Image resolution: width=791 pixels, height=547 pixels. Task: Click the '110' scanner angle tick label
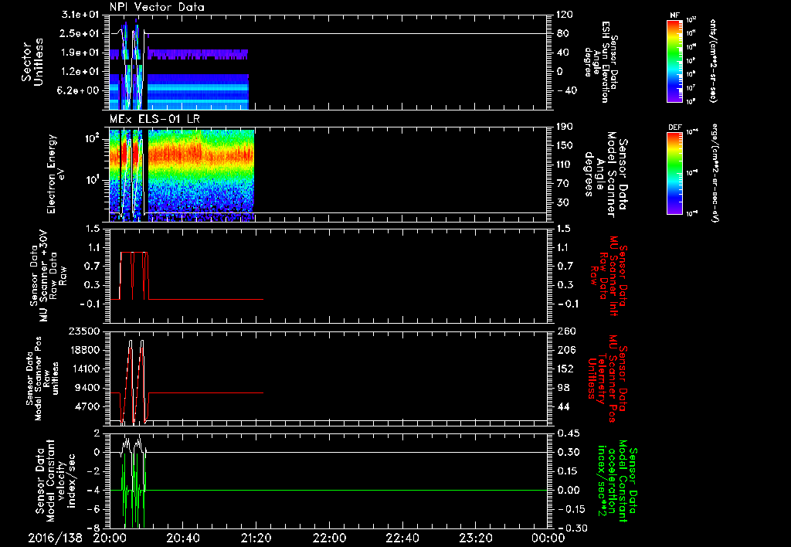click(565, 165)
